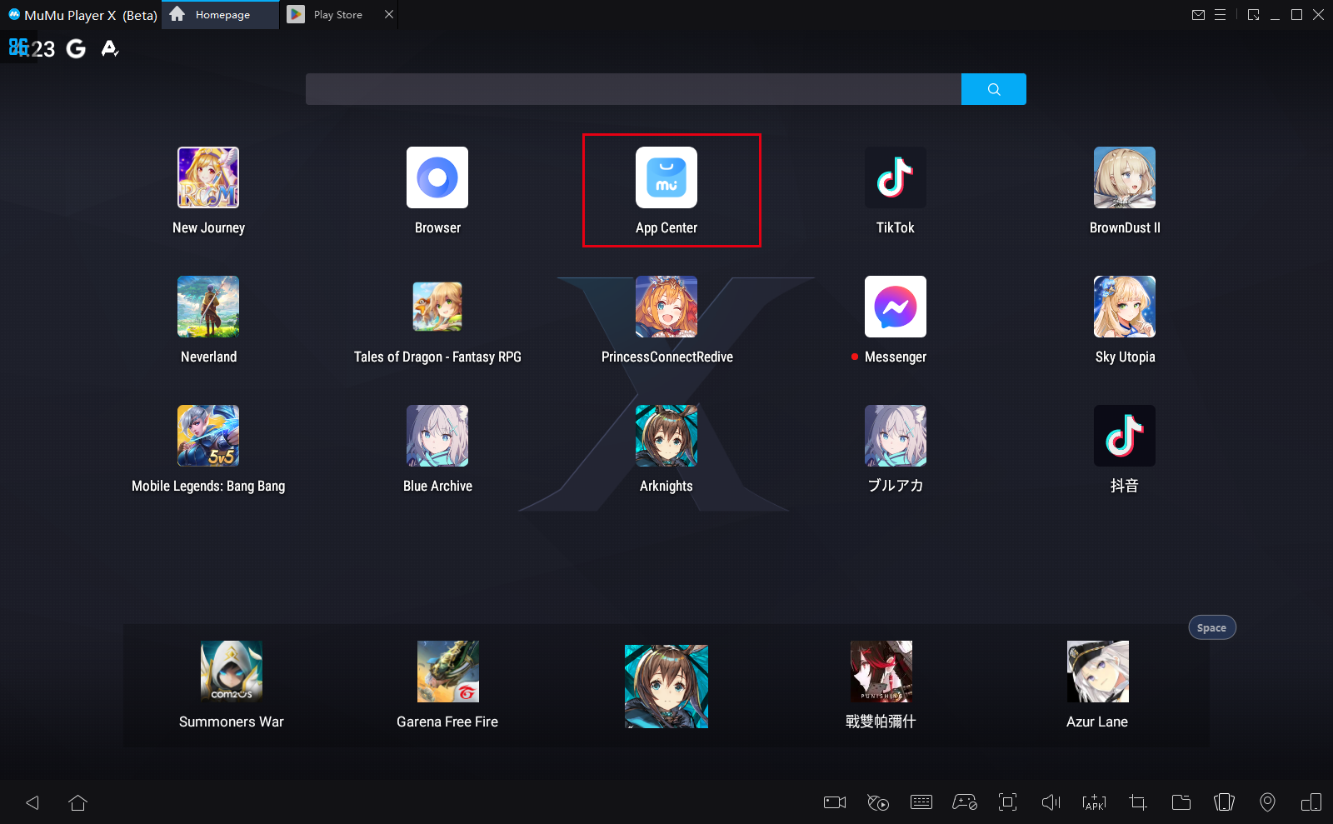Viewport: 1333px width, 824px height.
Task: Open the New Journey game
Action: tap(208, 177)
